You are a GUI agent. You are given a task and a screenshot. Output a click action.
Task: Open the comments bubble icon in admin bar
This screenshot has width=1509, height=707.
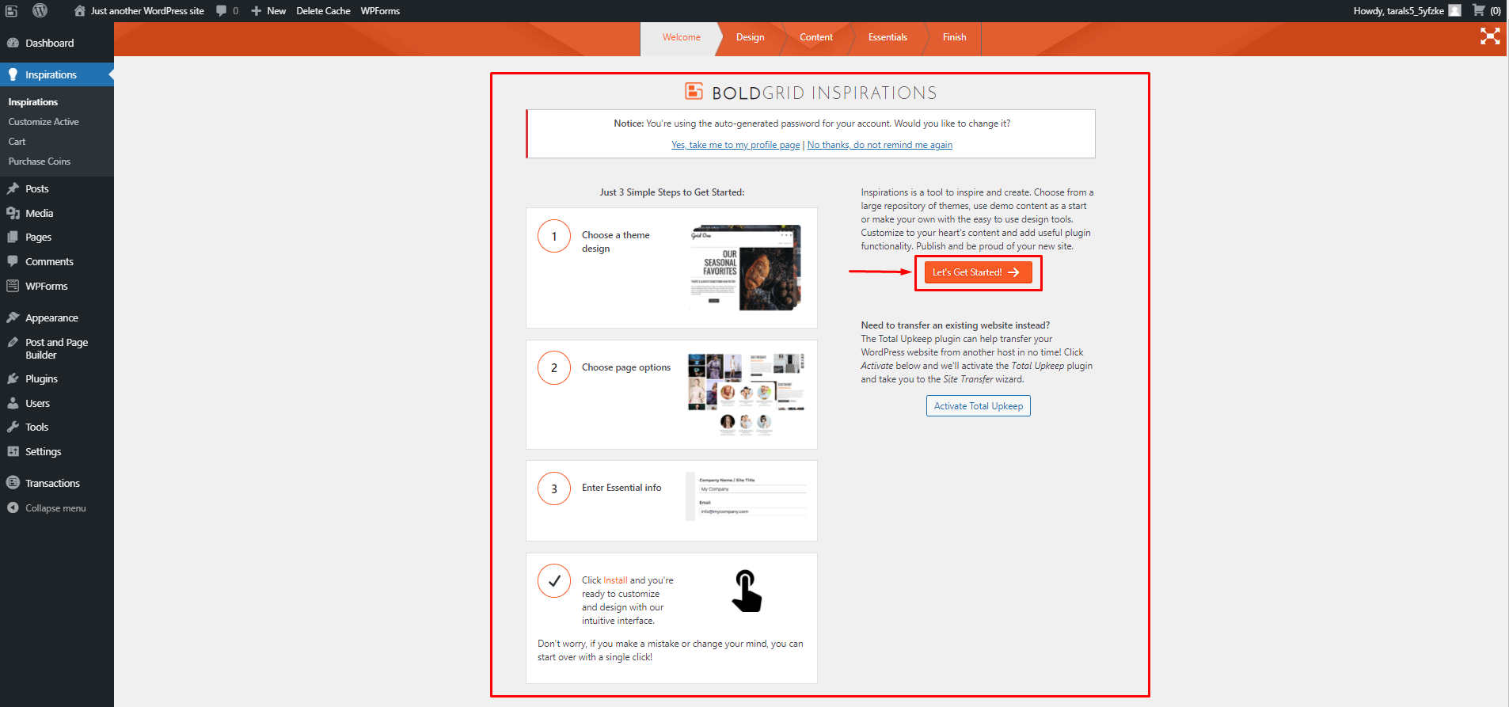221,11
